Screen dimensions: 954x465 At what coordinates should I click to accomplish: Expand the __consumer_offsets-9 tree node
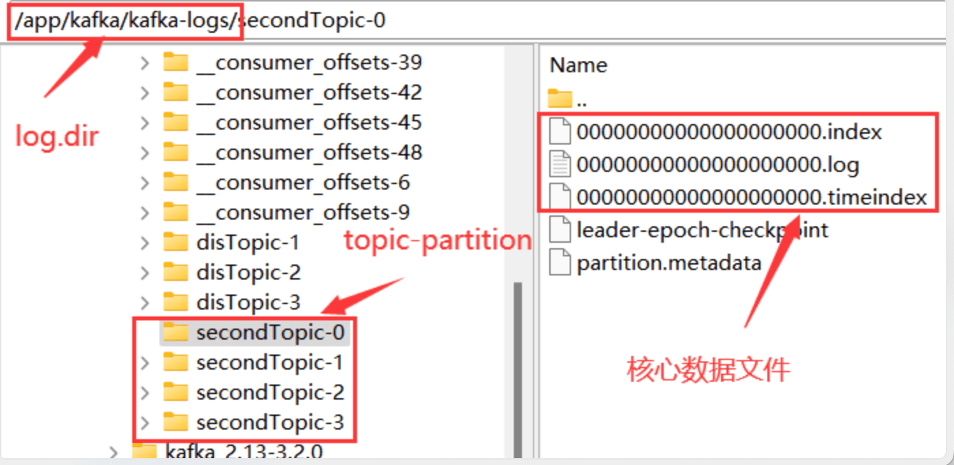144,213
